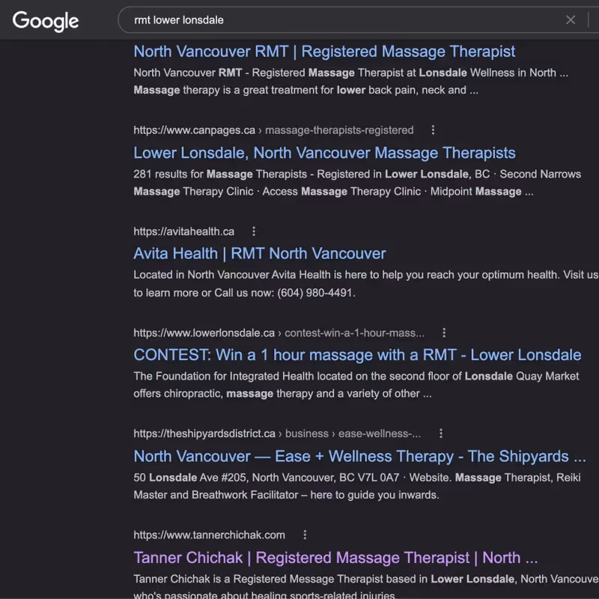Open more options for the lowerlonsdale.ca result
599x599 pixels.
pyautogui.click(x=444, y=332)
